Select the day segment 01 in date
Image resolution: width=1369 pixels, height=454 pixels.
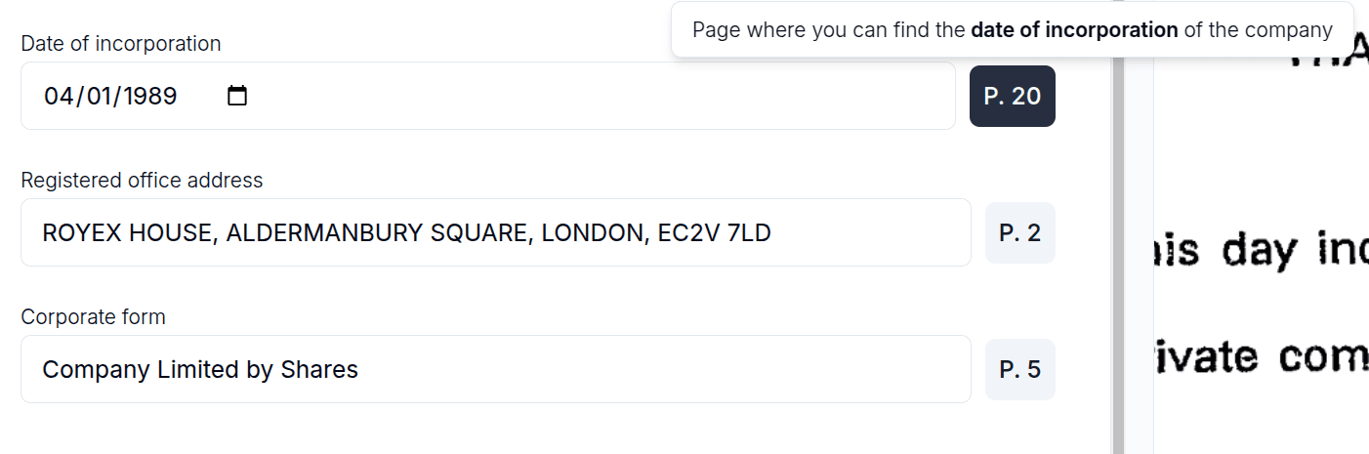100,96
